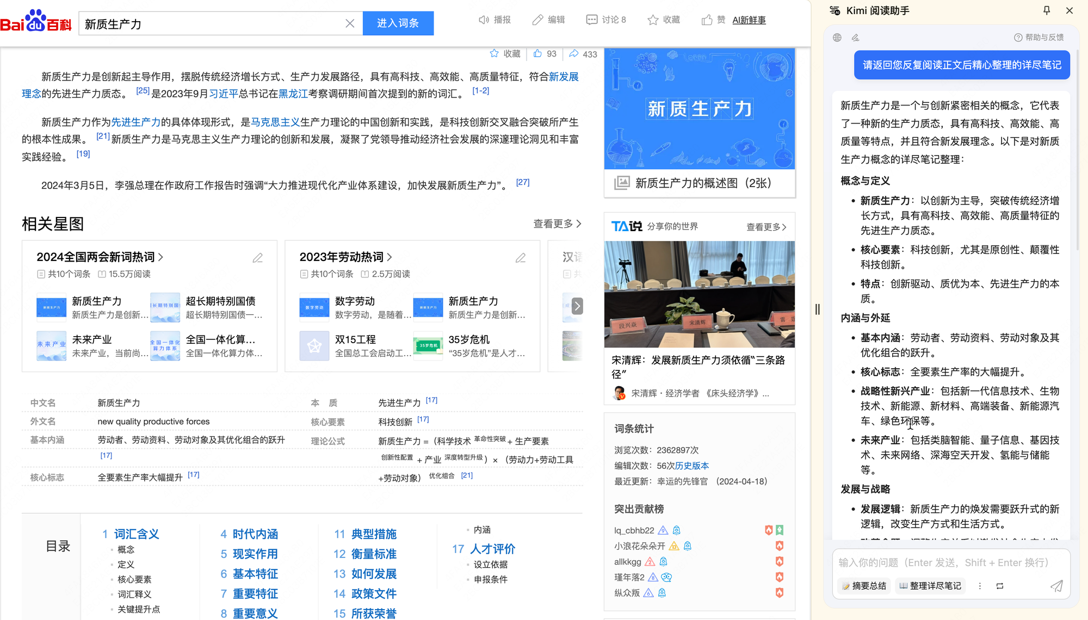Viewport: 1088px width, 620px height.
Task: Click the repeat/loop icon in Kimi input bar
Action: tap(1000, 586)
